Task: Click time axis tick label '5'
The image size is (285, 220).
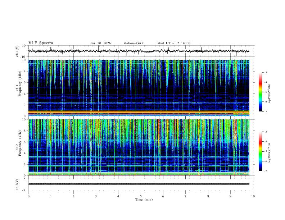Action: (141, 196)
